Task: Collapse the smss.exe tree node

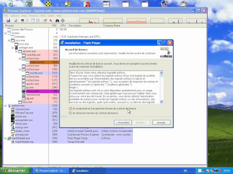Action: 9,40
